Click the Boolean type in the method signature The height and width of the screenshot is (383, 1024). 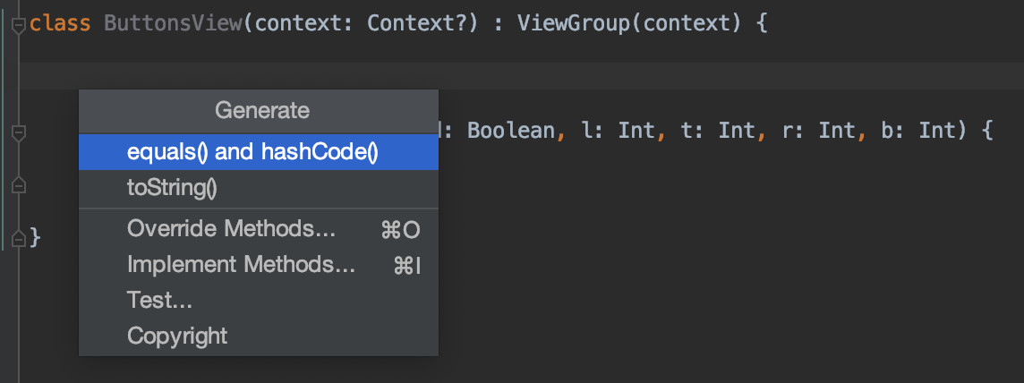[x=511, y=132]
